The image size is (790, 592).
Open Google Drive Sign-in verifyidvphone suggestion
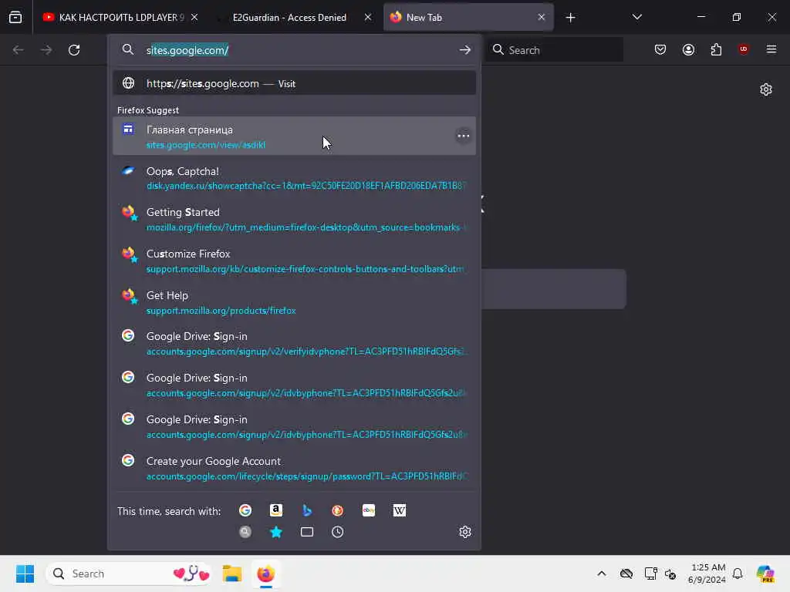294,344
